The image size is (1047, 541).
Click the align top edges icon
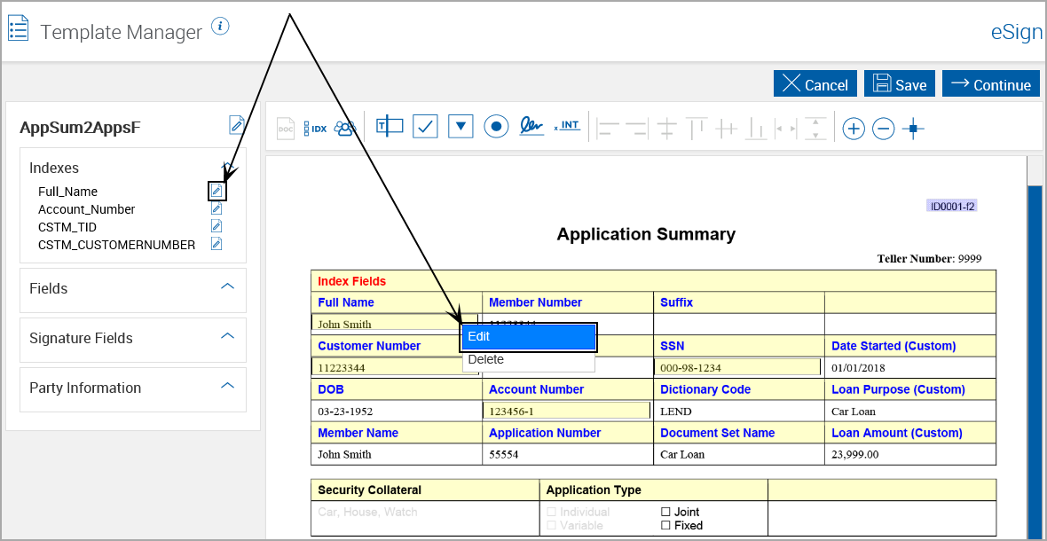click(x=697, y=128)
